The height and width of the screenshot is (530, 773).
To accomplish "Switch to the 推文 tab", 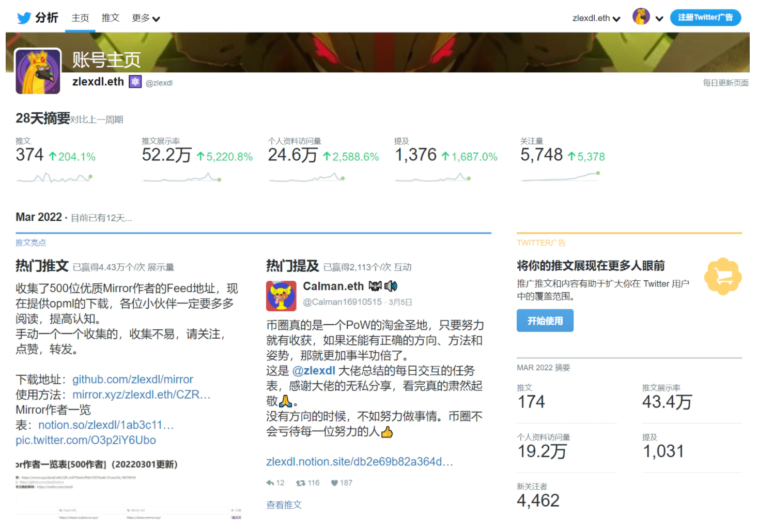I will [111, 18].
